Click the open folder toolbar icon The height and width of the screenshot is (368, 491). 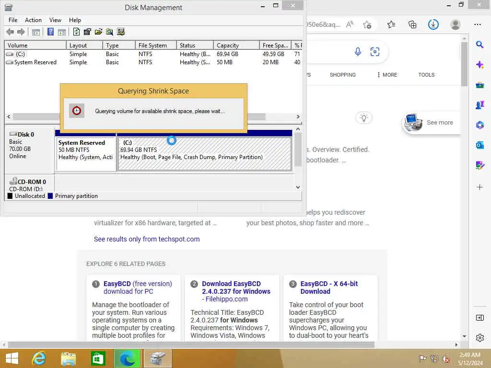pos(98,32)
